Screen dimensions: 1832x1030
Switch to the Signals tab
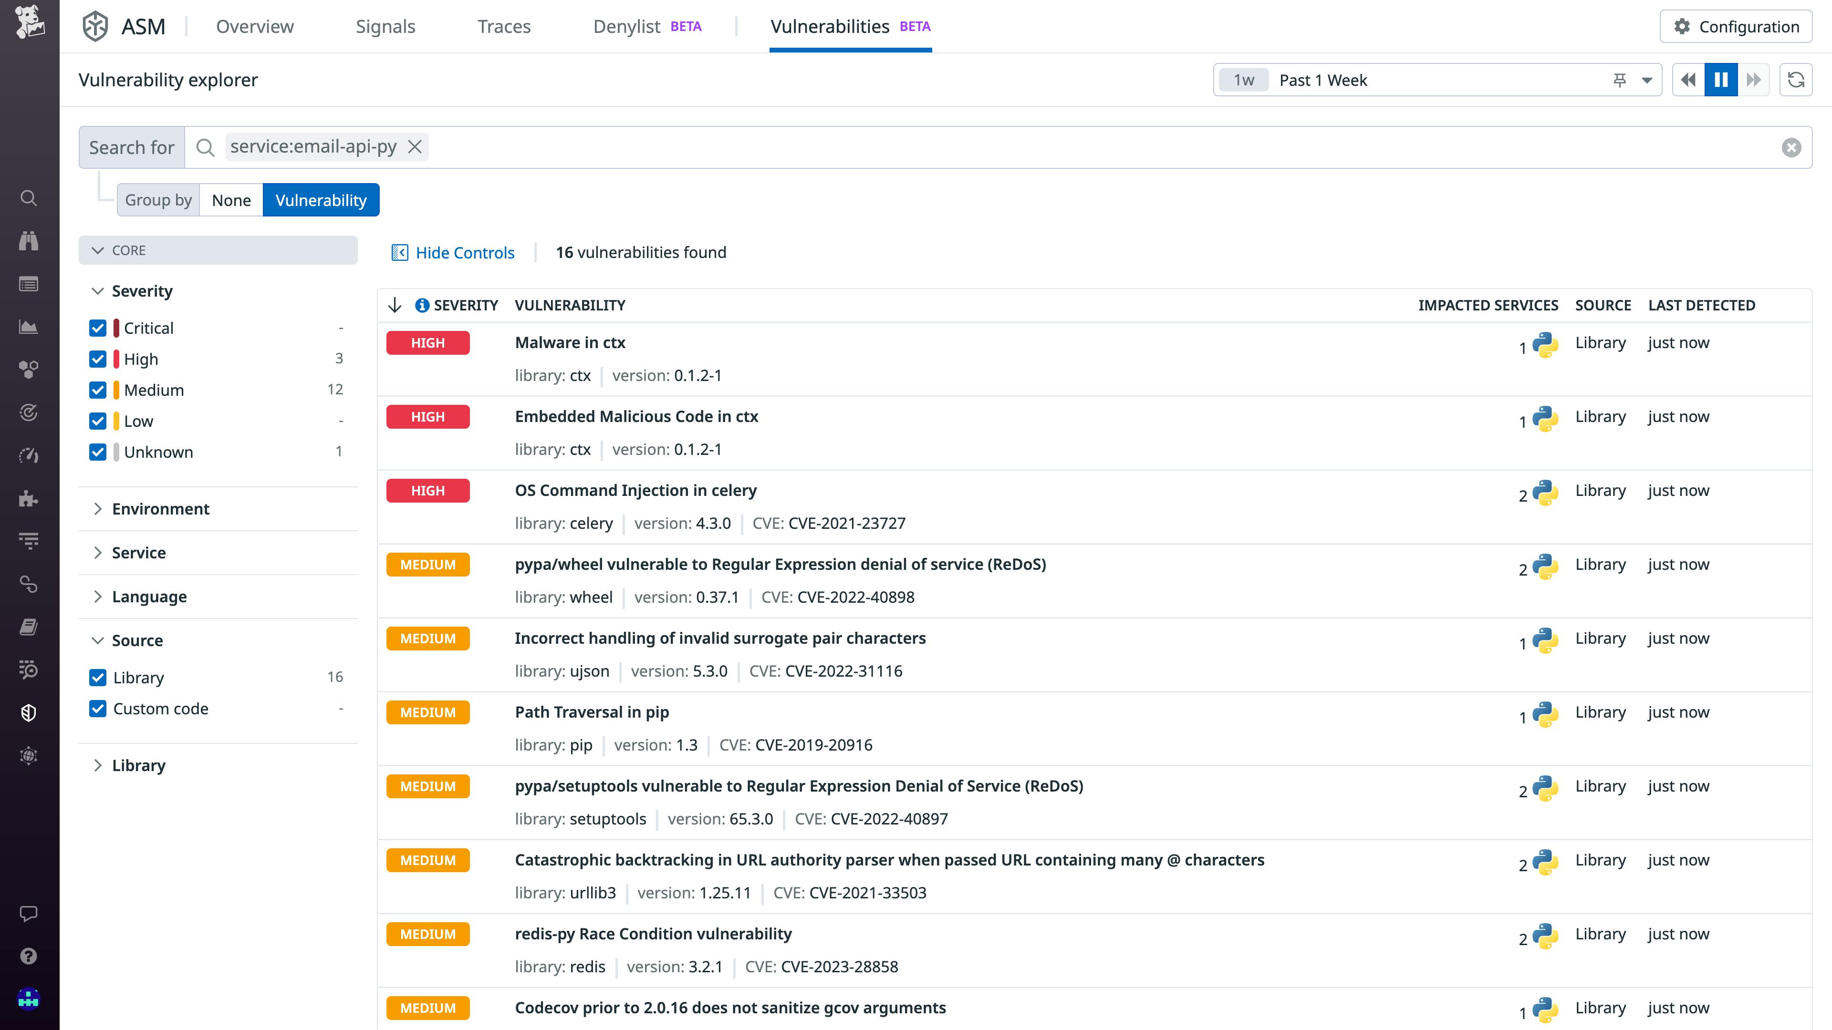coord(385,26)
